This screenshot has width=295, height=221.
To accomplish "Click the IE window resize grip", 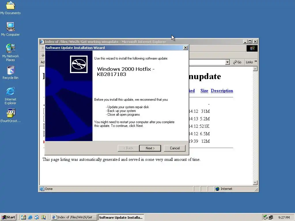I will pyautogui.click(x=256, y=189).
